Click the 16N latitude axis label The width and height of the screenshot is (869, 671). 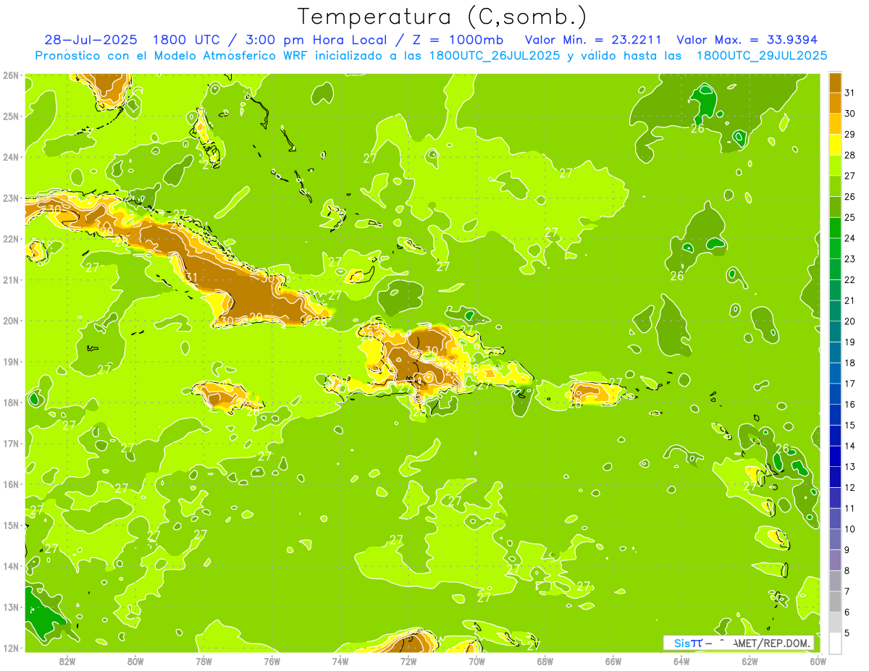point(11,484)
